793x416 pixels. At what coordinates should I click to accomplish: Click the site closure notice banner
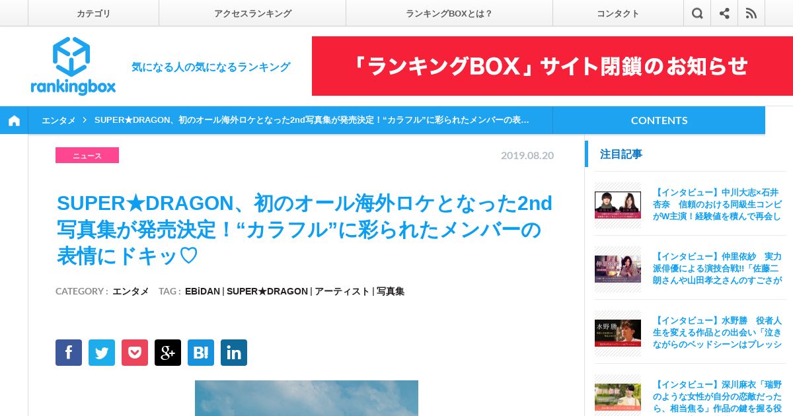click(552, 66)
